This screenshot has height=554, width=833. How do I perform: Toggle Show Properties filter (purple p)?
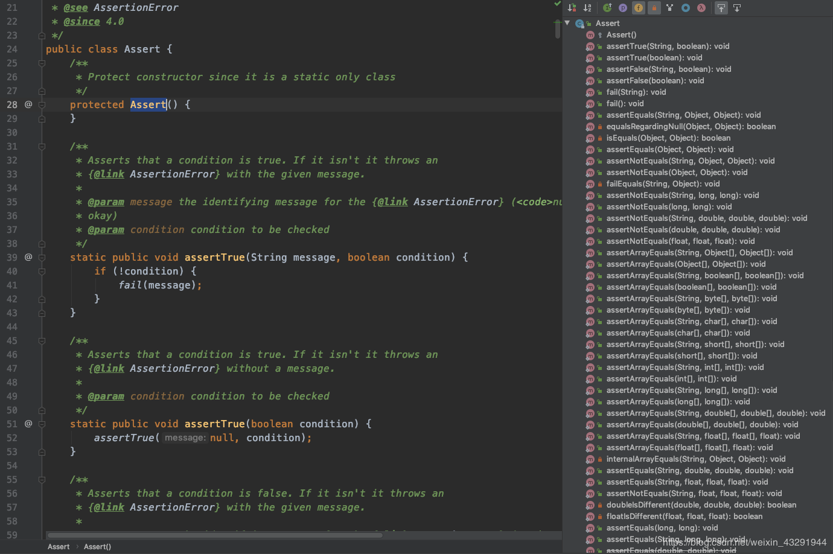(x=623, y=8)
